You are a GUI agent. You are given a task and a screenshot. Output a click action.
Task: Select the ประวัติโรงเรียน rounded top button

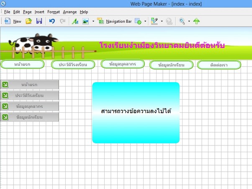(x=73, y=65)
